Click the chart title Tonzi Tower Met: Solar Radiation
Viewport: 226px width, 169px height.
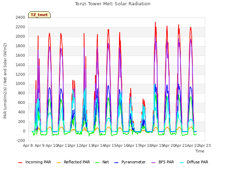pos(113,4)
